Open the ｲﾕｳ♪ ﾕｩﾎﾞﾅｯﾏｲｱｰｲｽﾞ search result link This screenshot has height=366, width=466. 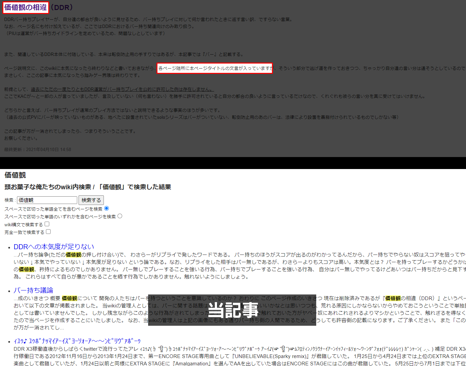pos(77,341)
